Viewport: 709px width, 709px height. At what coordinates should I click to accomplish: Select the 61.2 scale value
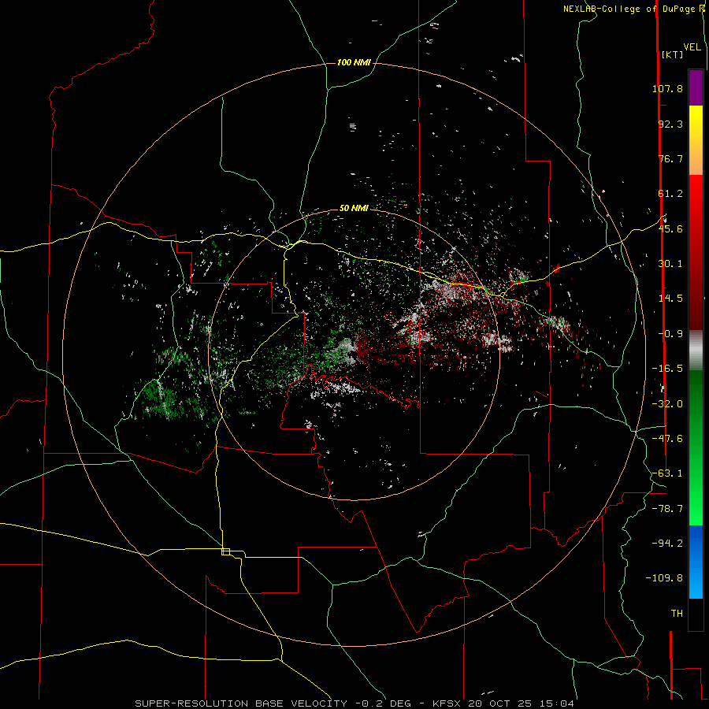click(x=670, y=194)
